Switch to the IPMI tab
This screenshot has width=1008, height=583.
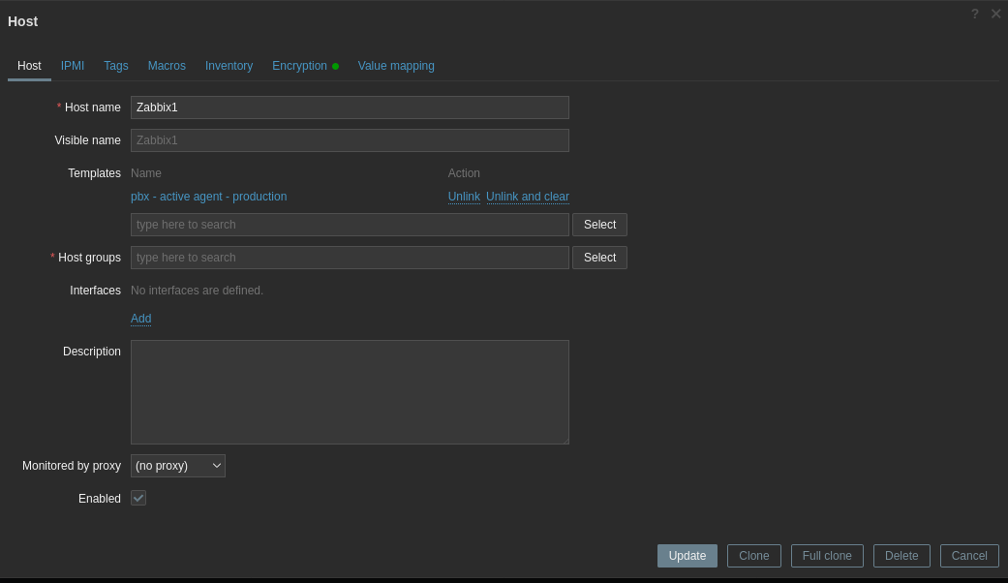(x=72, y=65)
